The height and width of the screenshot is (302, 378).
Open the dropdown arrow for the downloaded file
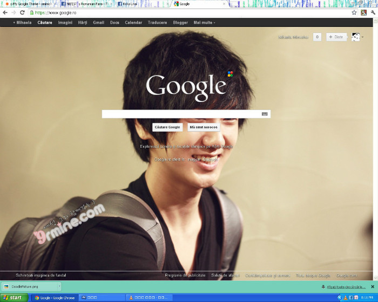pos(59,287)
